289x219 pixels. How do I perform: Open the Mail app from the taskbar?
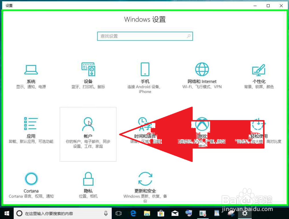pos(175,214)
